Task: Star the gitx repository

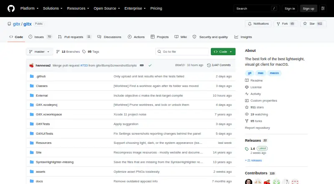Action: point(313,24)
